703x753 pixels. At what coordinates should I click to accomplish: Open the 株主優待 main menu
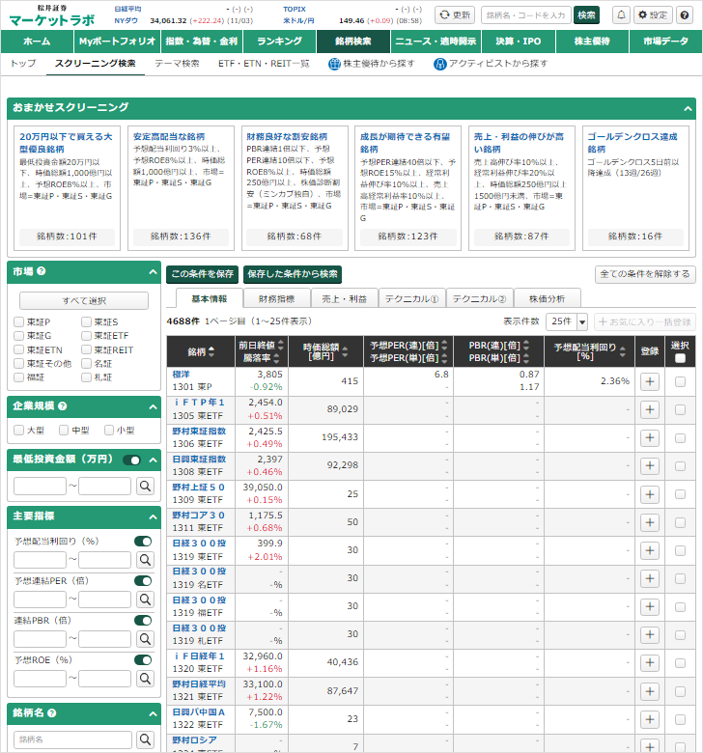[592, 42]
